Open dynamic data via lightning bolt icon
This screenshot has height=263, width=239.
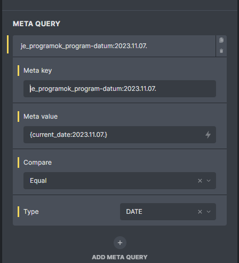tap(208, 135)
